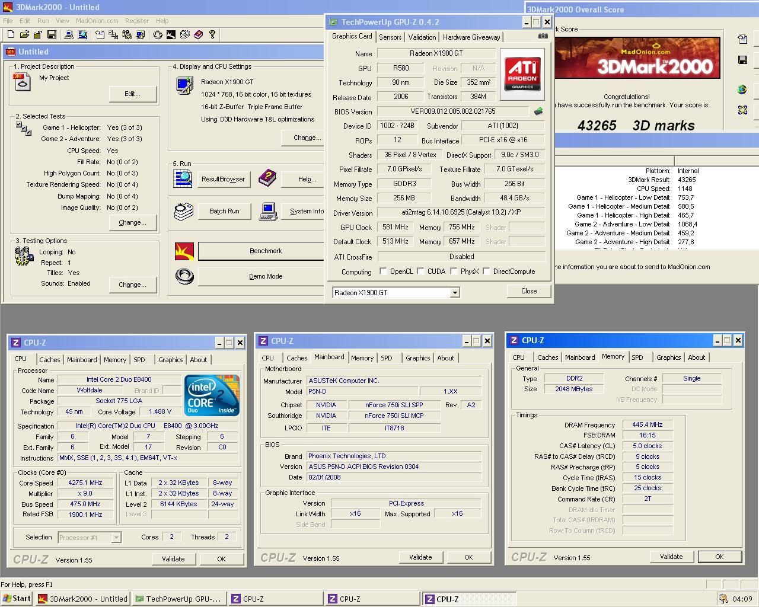Click the 3DMark2000 banner image in Overall Score
This screenshot has width=759, height=607.
pyautogui.click(x=637, y=57)
